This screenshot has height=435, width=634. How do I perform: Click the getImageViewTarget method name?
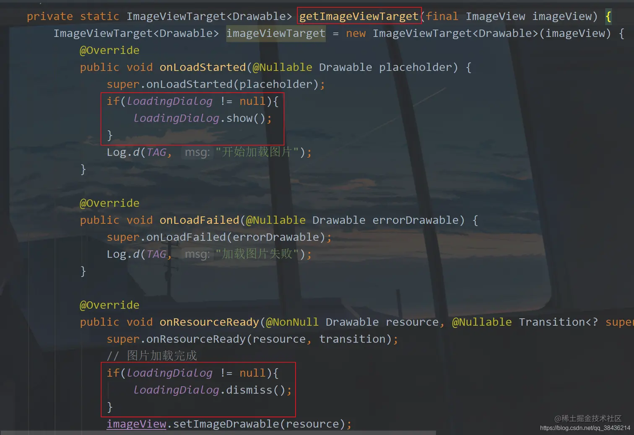359,16
